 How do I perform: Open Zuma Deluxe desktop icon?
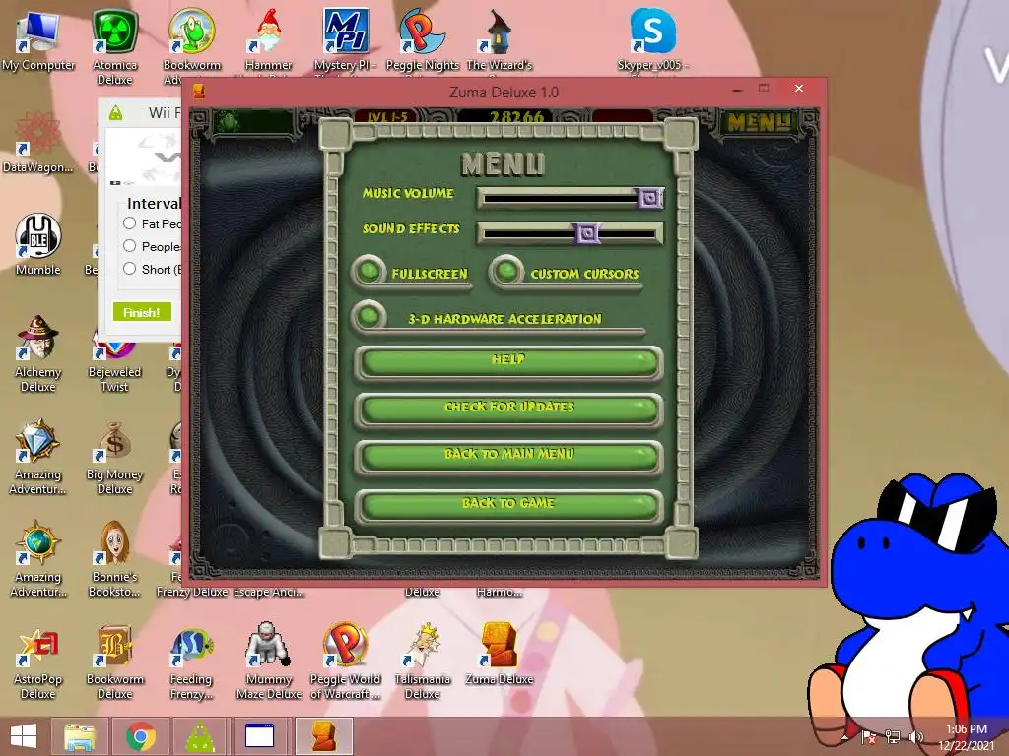click(x=500, y=655)
